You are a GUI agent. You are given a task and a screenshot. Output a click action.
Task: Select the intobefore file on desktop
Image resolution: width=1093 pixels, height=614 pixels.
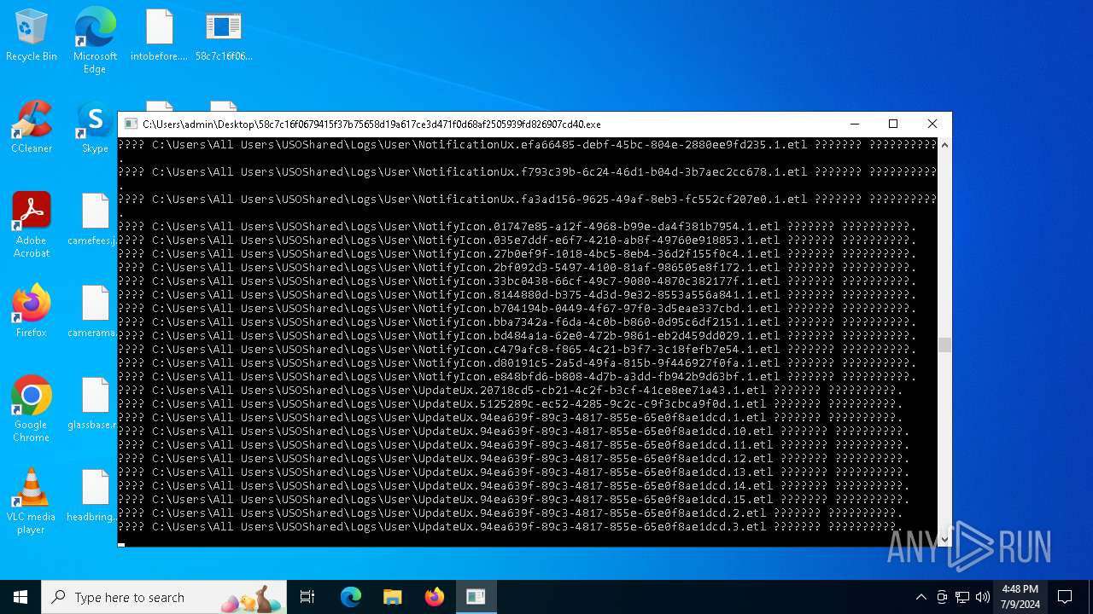[159, 36]
